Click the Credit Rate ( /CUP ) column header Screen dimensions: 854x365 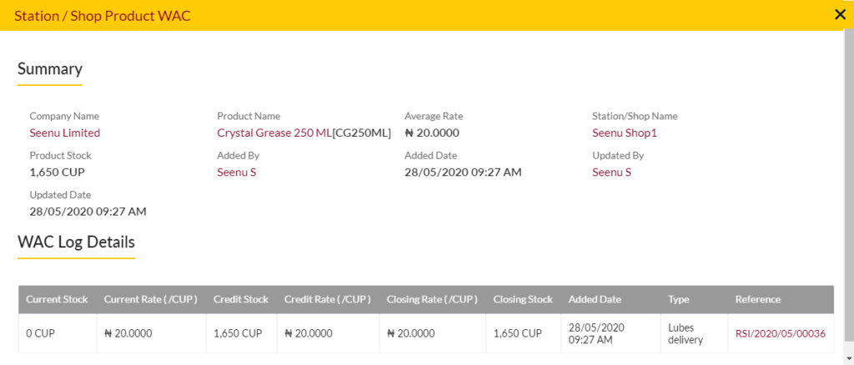[x=328, y=300]
